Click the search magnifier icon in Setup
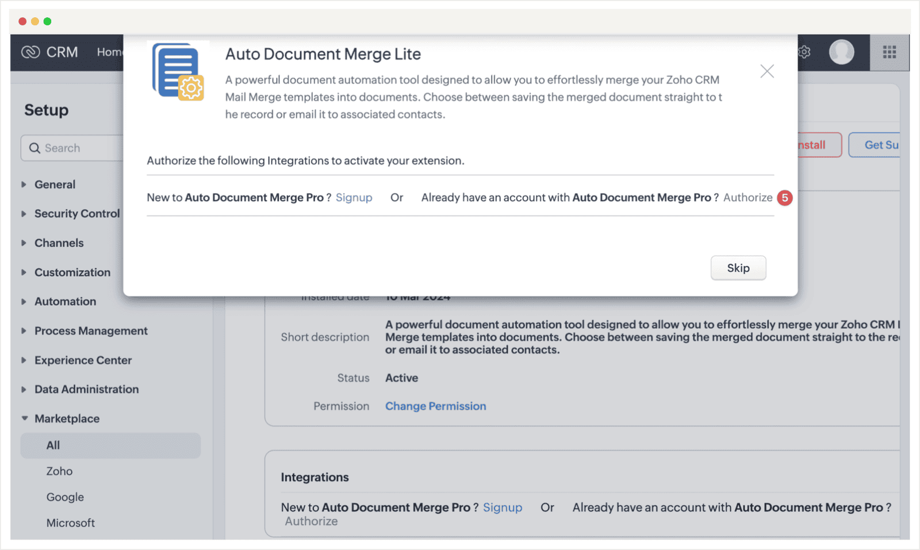 [34, 148]
